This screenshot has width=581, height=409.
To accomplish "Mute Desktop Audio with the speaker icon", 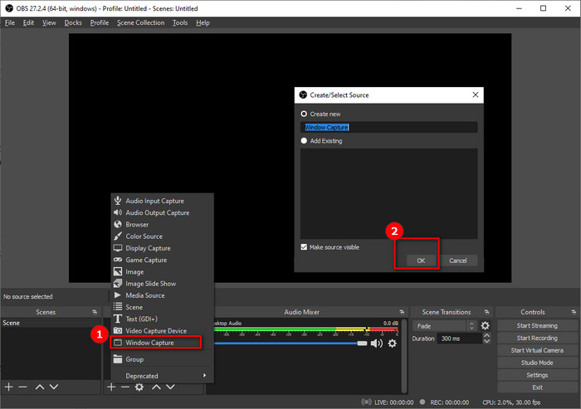I will (377, 343).
